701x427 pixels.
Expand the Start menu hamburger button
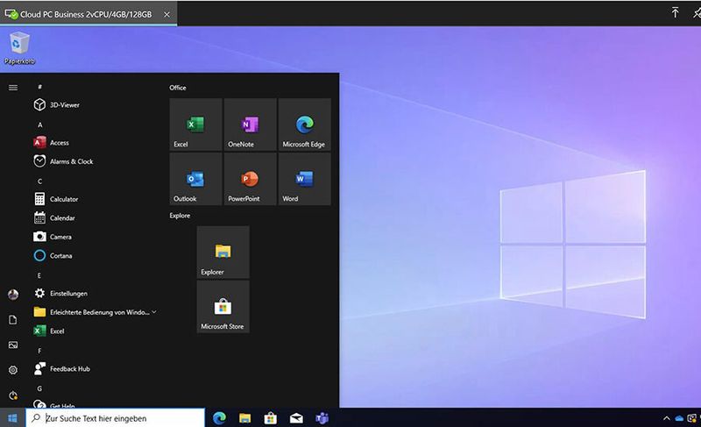coord(13,87)
